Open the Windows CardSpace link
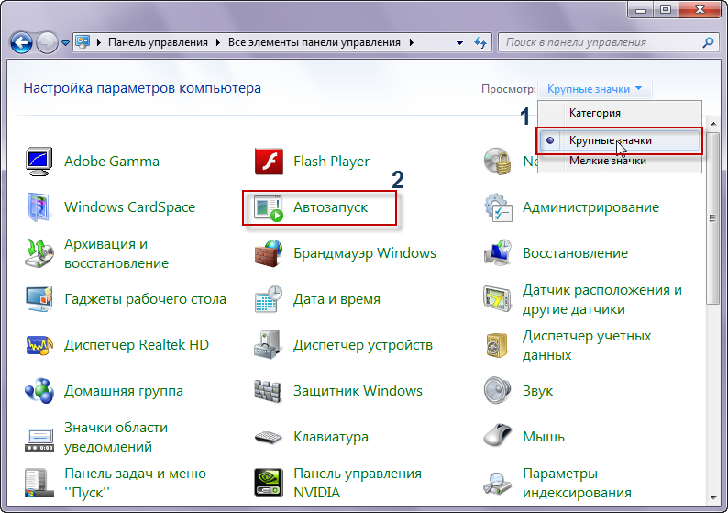Viewport: 728px width, 513px height. (x=129, y=207)
